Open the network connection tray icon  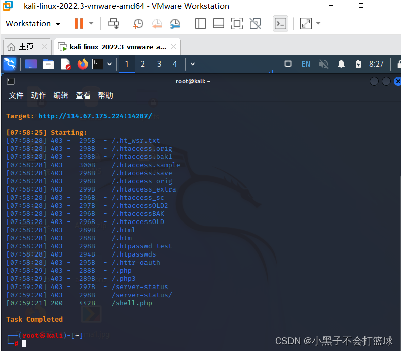(x=288, y=64)
